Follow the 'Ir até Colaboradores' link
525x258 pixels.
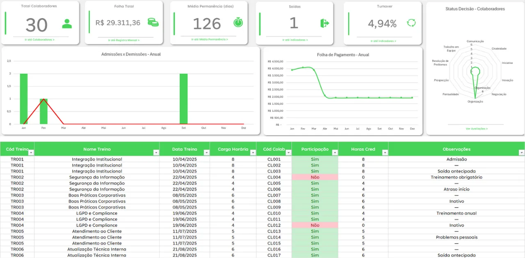point(40,40)
